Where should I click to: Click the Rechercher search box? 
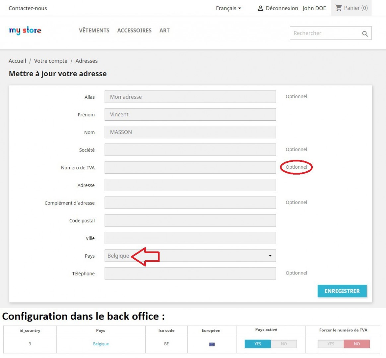point(325,33)
